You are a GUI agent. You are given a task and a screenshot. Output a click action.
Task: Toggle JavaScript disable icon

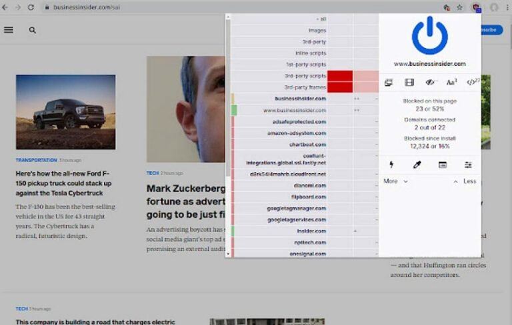(472, 82)
